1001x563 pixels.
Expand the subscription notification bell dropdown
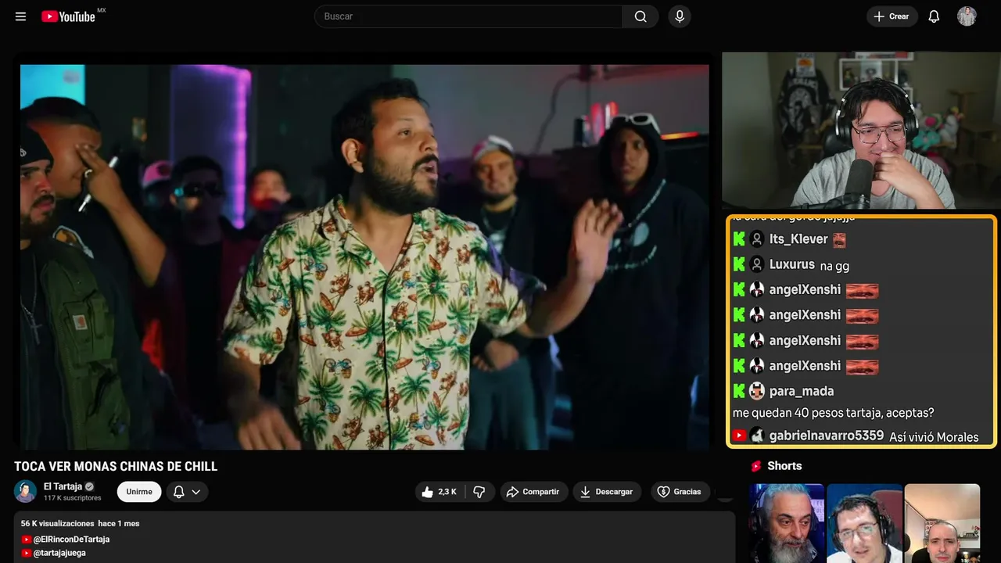187,492
